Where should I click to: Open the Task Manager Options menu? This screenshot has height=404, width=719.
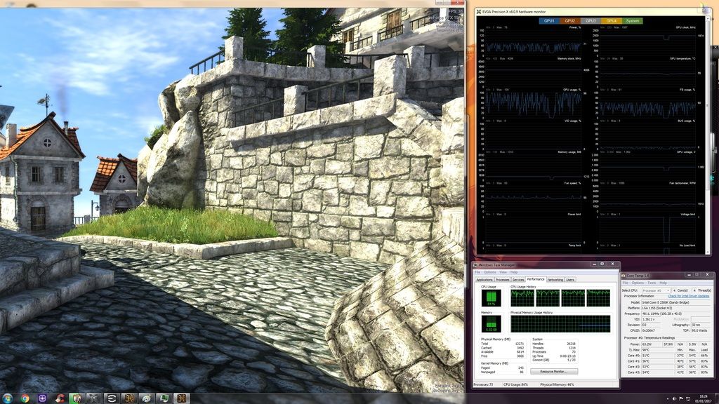tap(489, 272)
